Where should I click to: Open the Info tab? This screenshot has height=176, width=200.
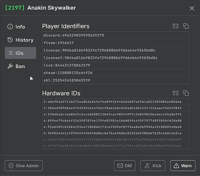[20, 27]
